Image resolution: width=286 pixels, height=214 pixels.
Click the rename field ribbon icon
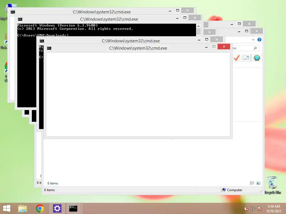click(246, 58)
